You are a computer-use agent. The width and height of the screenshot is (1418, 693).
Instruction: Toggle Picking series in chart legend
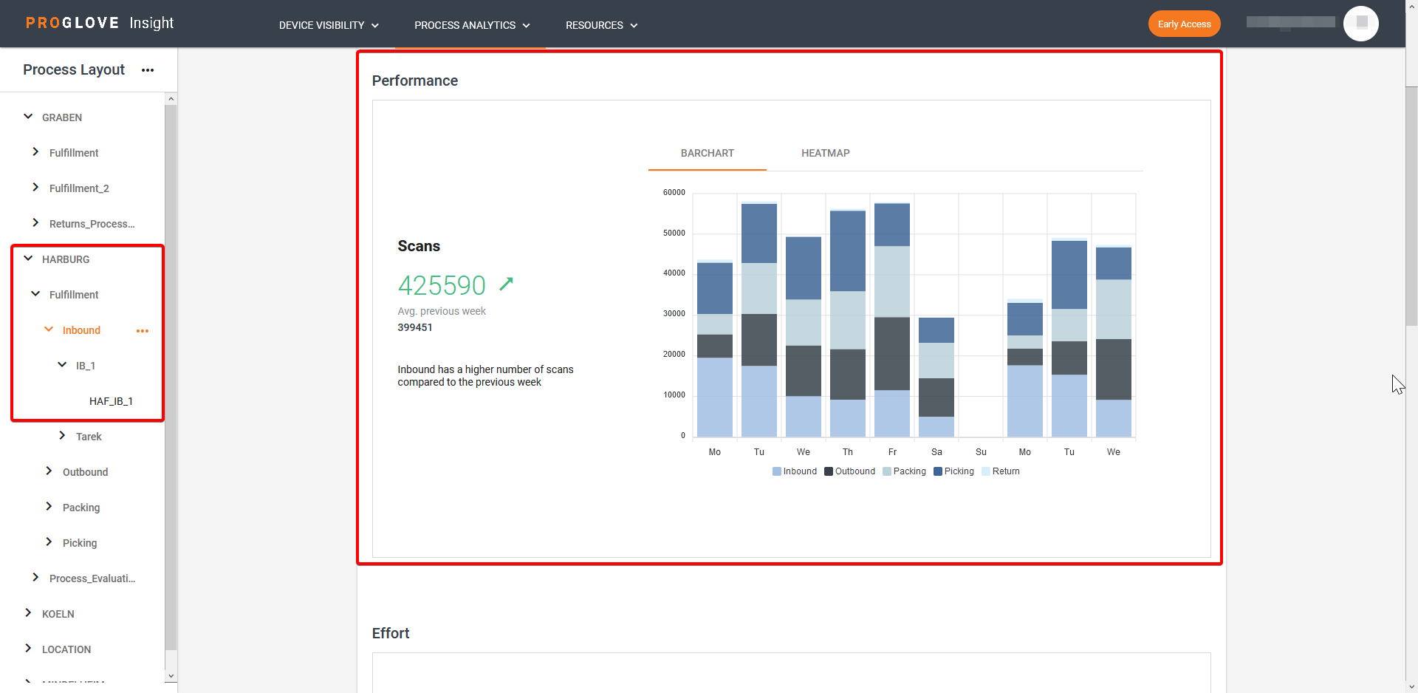954,471
